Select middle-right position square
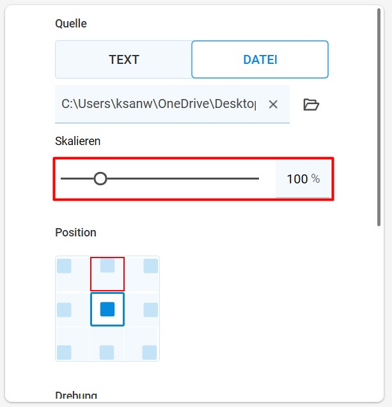The height and width of the screenshot is (407, 392). pyautogui.click(x=151, y=309)
